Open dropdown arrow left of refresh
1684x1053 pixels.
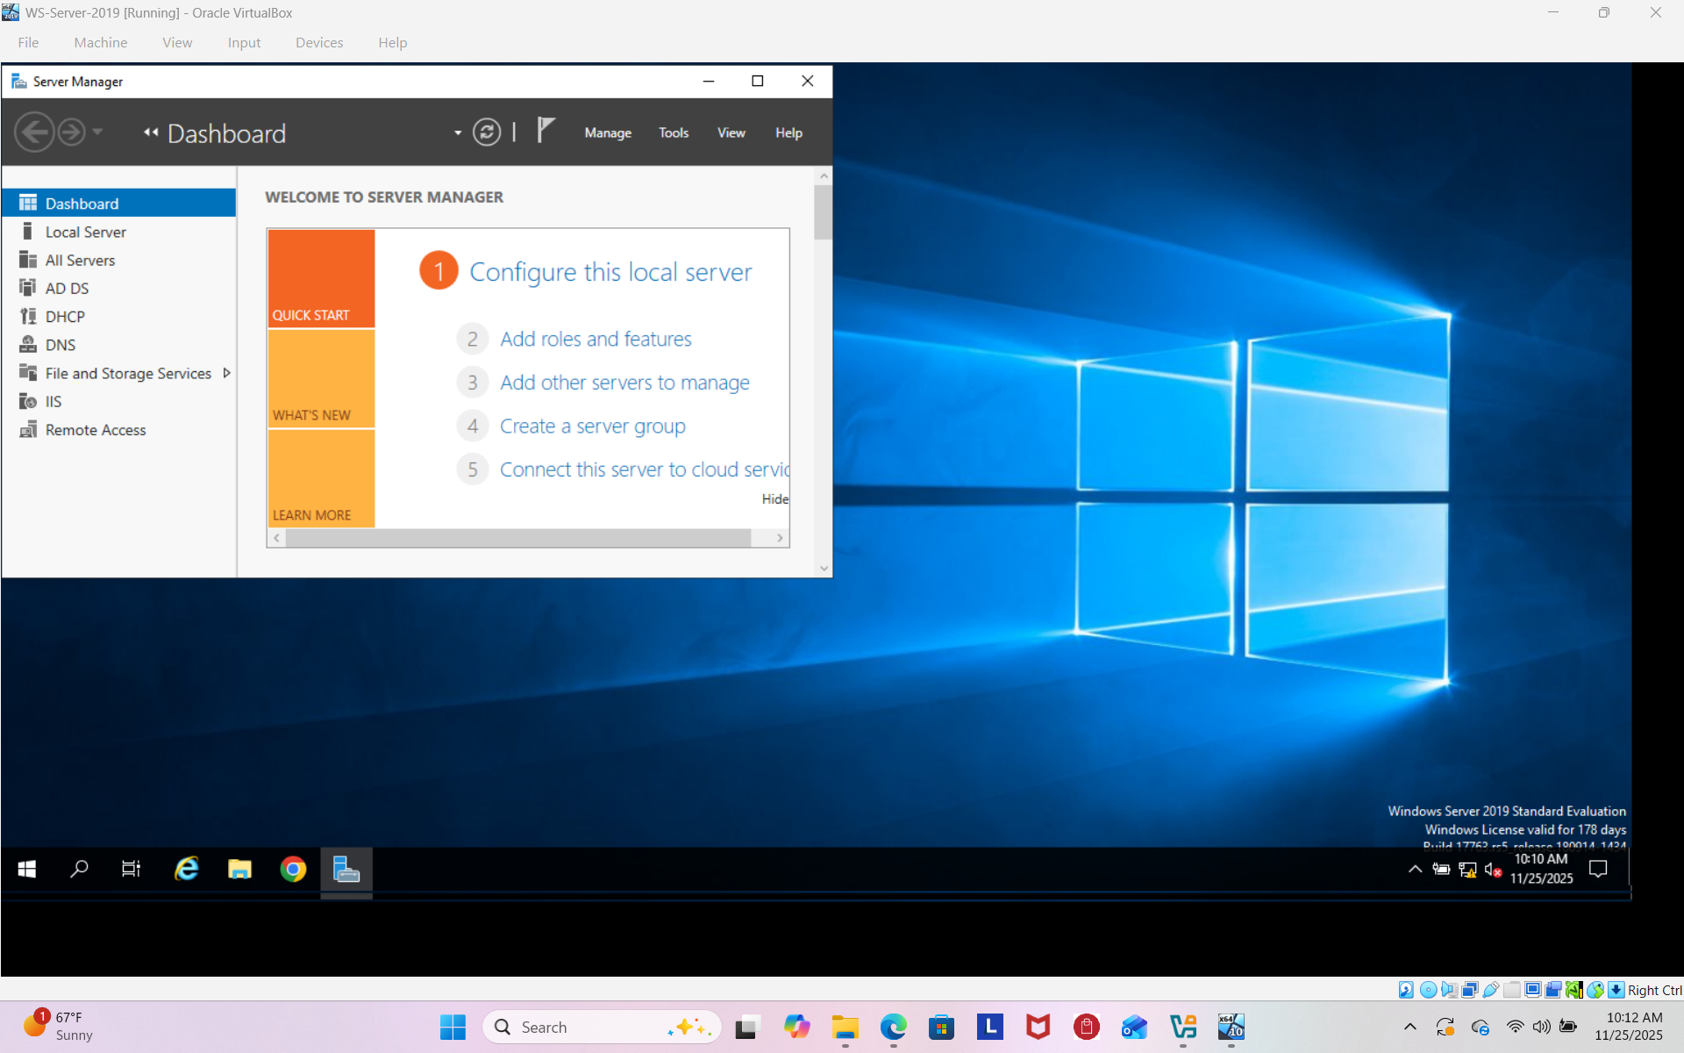[x=458, y=133]
